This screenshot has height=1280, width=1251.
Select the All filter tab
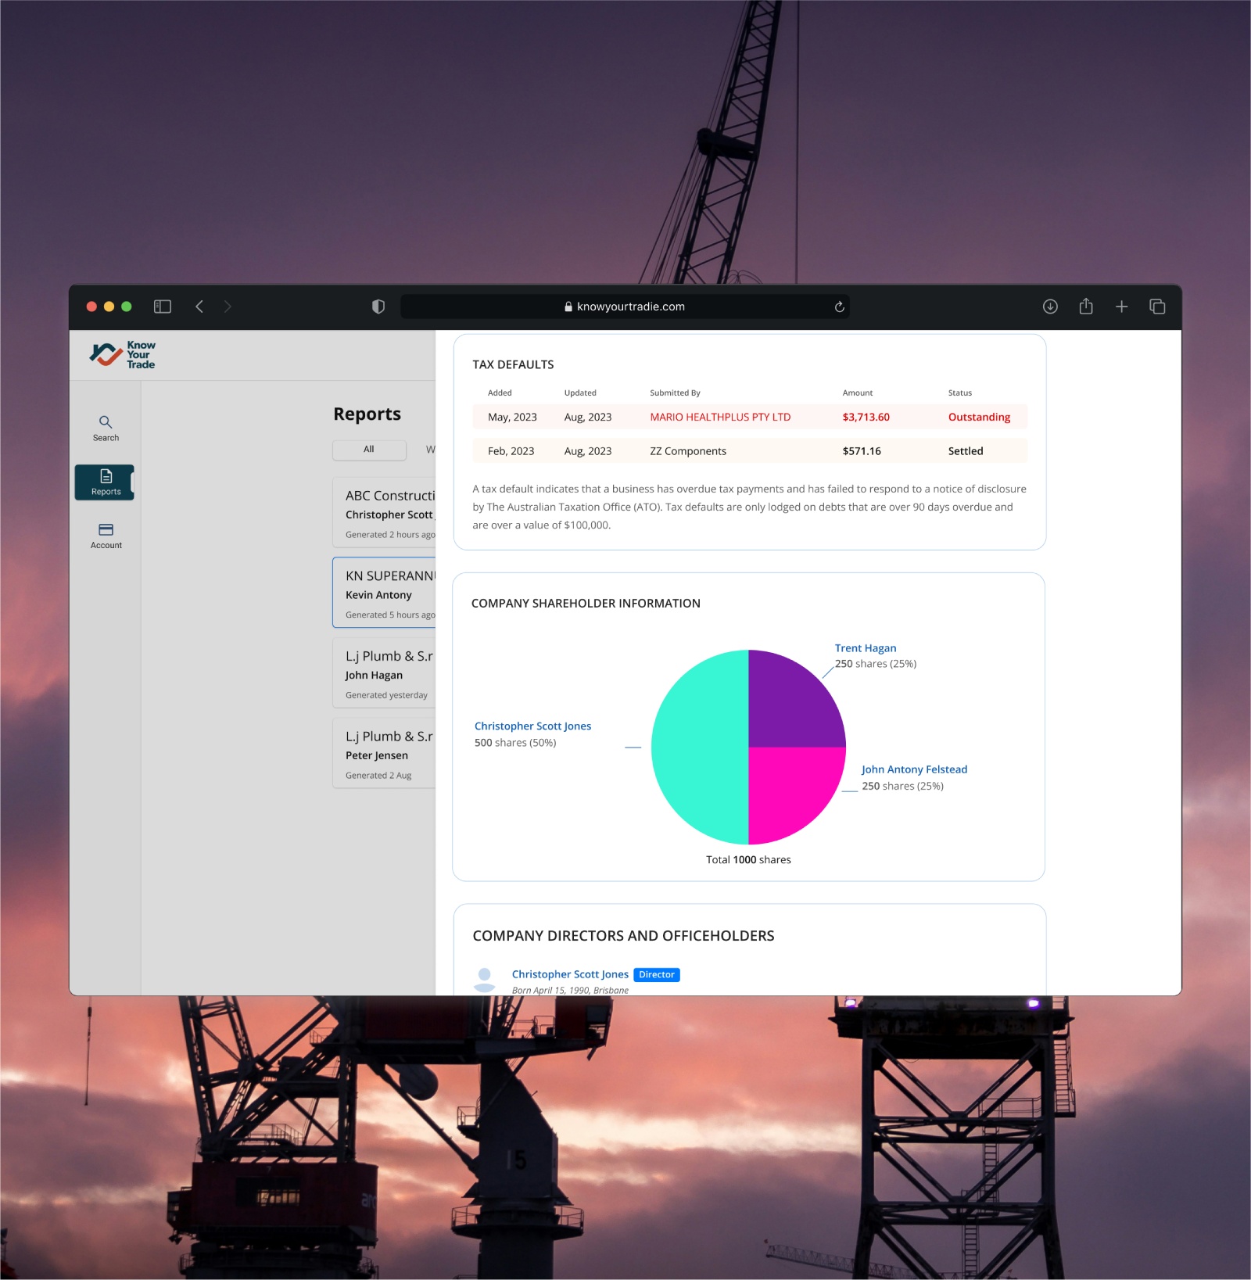(x=369, y=450)
